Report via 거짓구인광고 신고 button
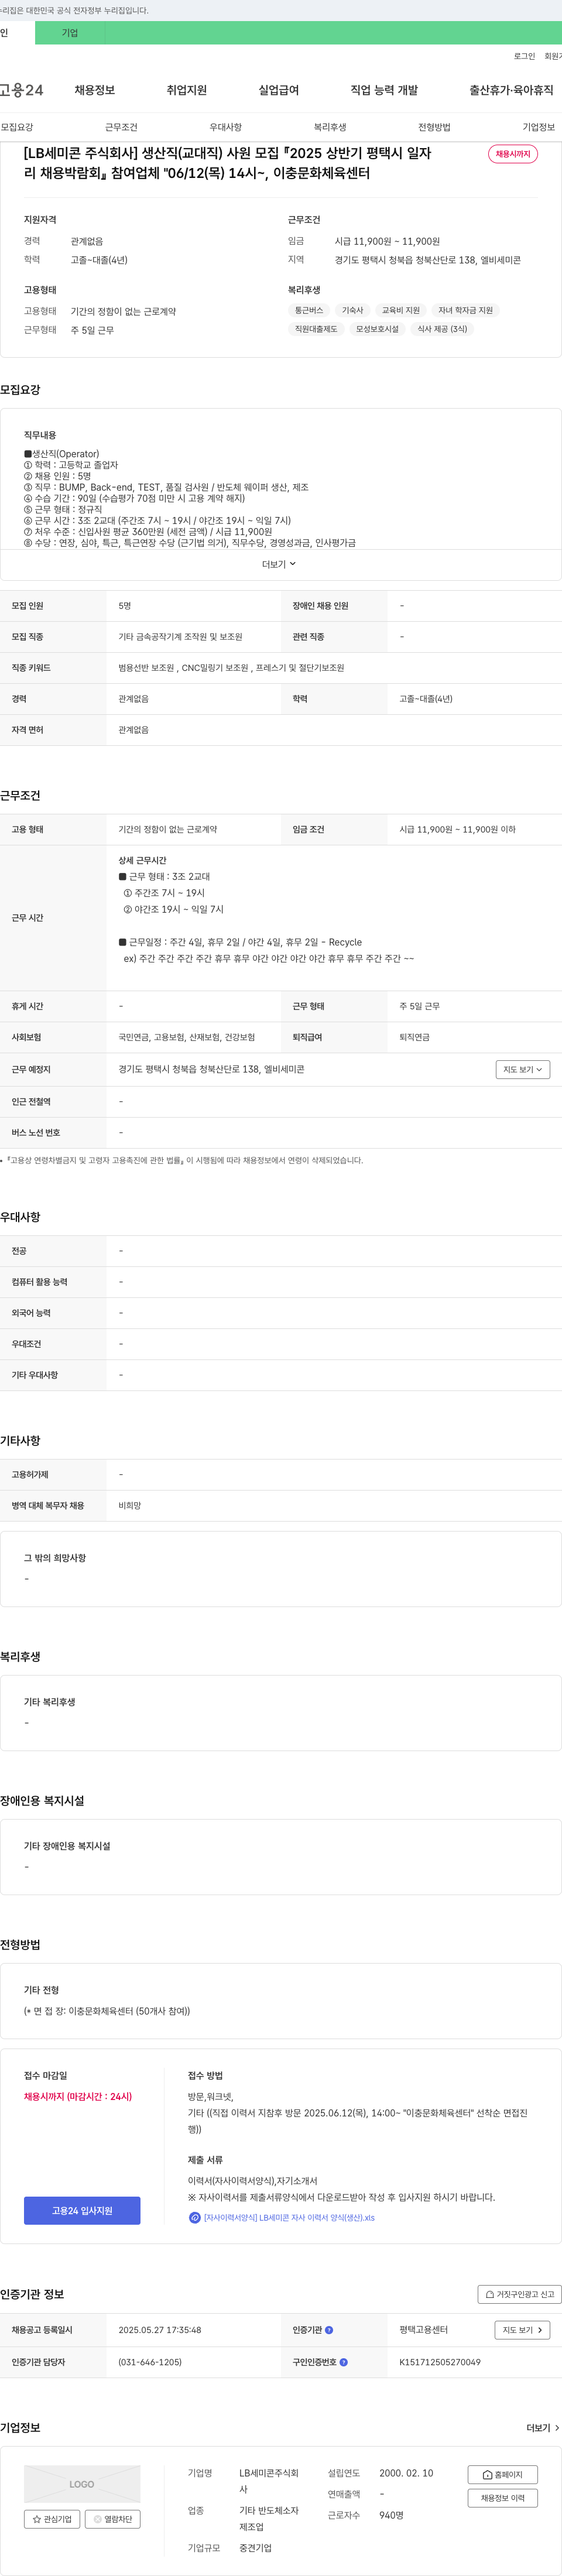The image size is (562, 2576). coord(519,2293)
